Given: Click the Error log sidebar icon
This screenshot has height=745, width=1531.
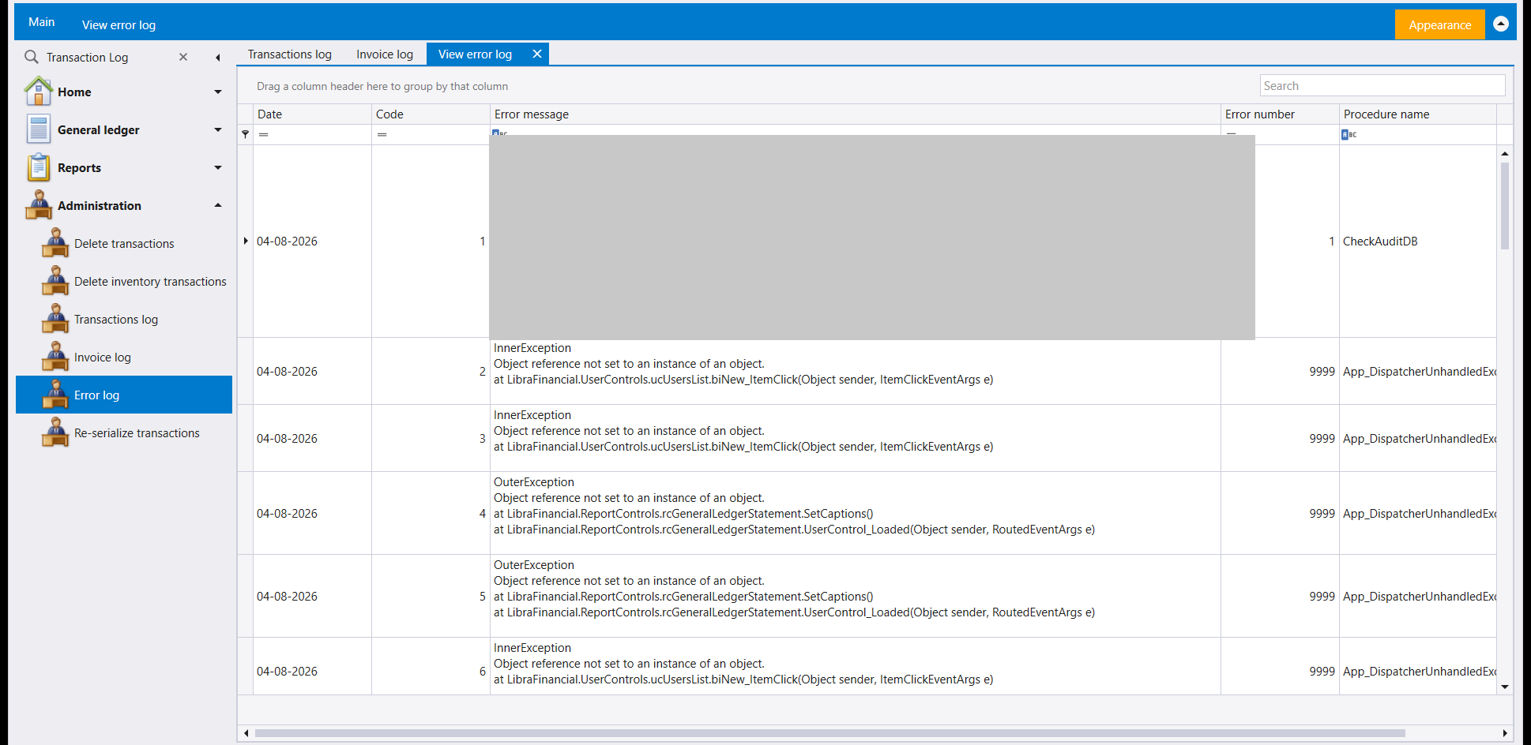Looking at the screenshot, I should [55, 395].
